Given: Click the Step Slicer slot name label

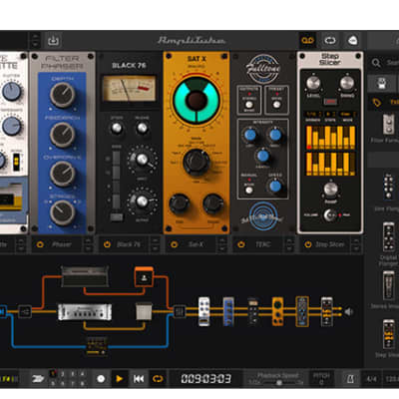Looking at the screenshot, I should click(x=329, y=244).
